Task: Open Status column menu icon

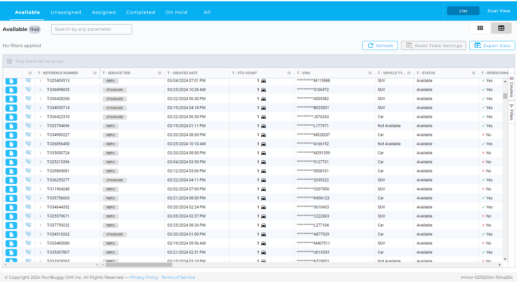Action: 474,73
